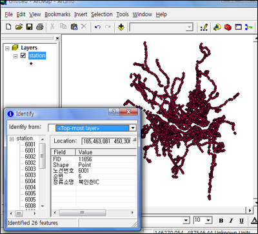
Task: Click the station layer point symbol swatch
Action: coord(31,64)
